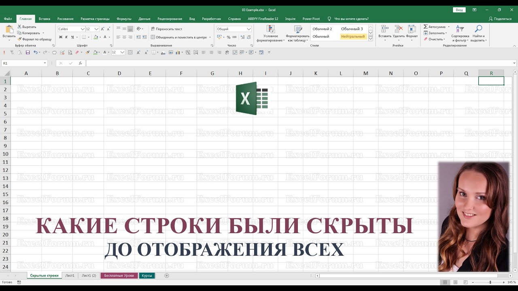
Task: Open Найти и выделить magnifier menu
Action: (478, 34)
